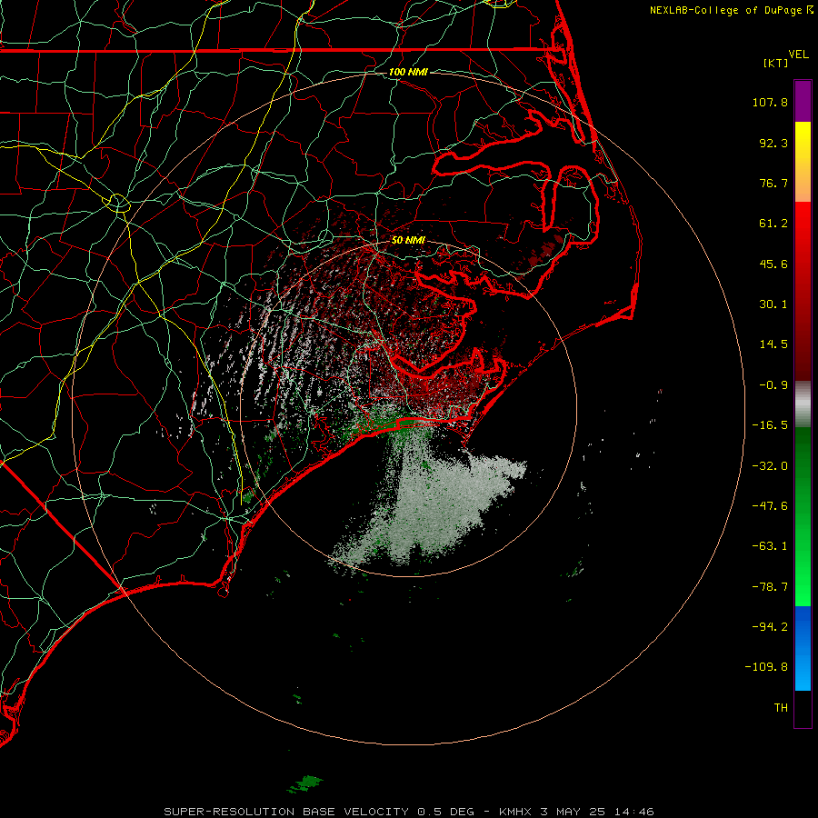818x818 pixels.
Task: Click the TH legend label
Action: [x=781, y=708]
